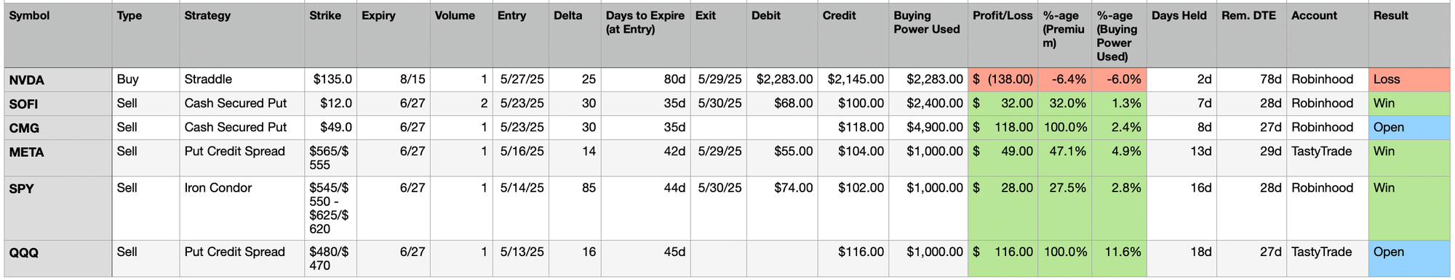Screen dimensions: 1455x280
Task: Select CMG's $4,900.00 buying power cell
Action: coord(928,128)
